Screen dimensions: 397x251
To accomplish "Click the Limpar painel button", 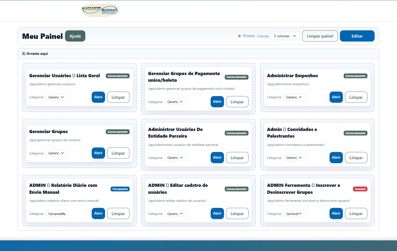I will coord(320,36).
